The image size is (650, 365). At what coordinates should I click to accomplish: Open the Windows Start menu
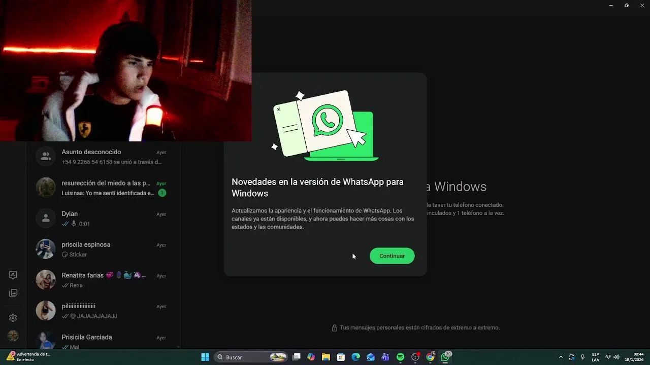point(205,357)
